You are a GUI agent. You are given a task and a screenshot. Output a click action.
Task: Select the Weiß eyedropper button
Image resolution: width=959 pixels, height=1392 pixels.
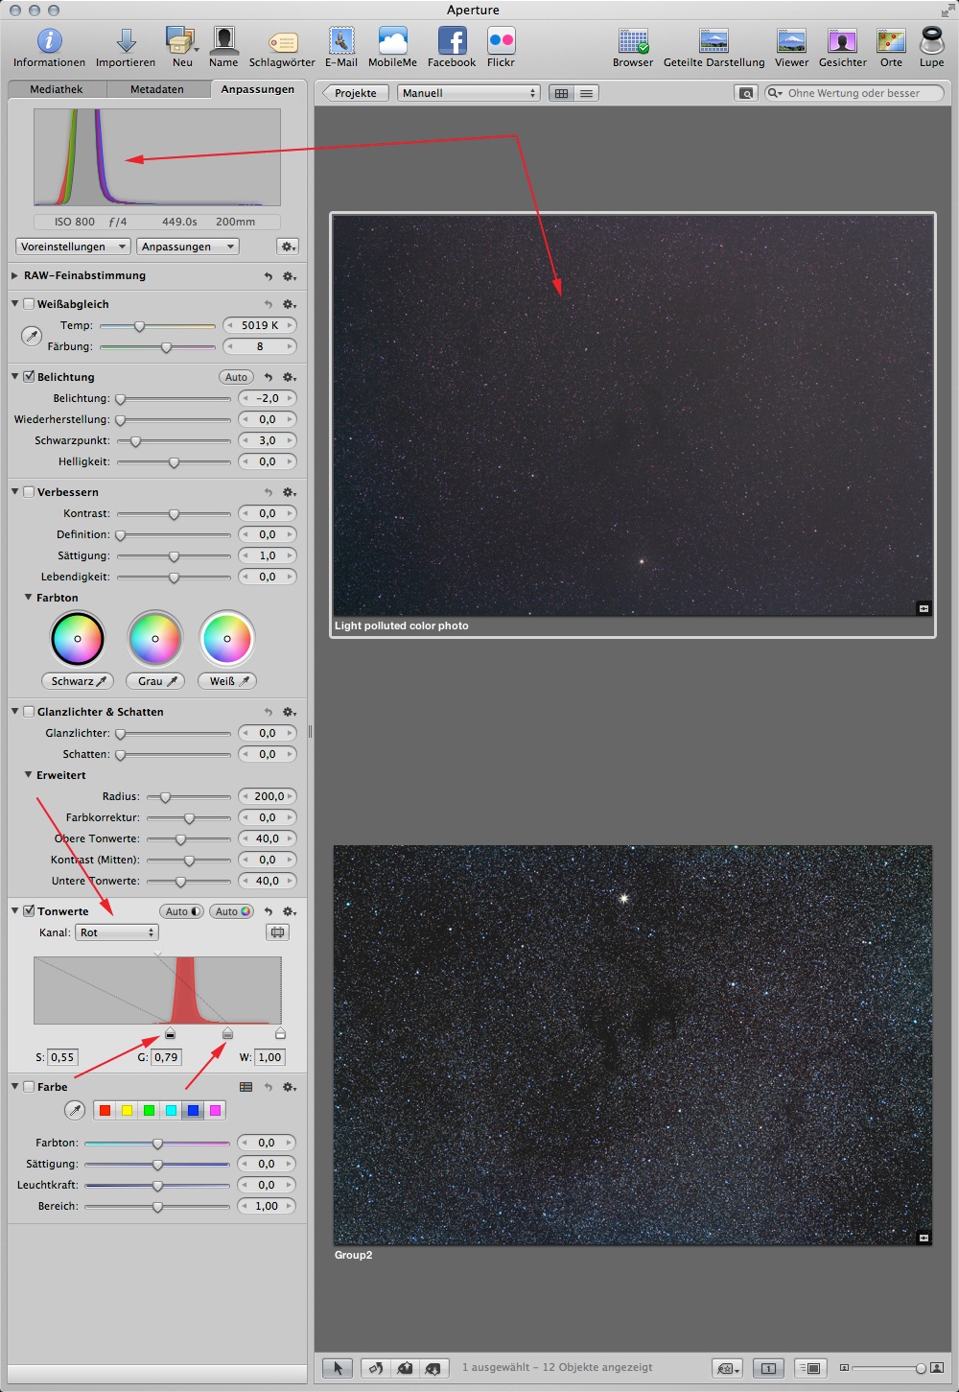coord(227,681)
